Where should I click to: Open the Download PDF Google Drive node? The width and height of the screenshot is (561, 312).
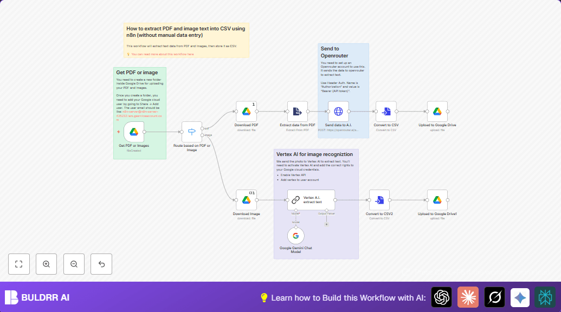coord(246,112)
